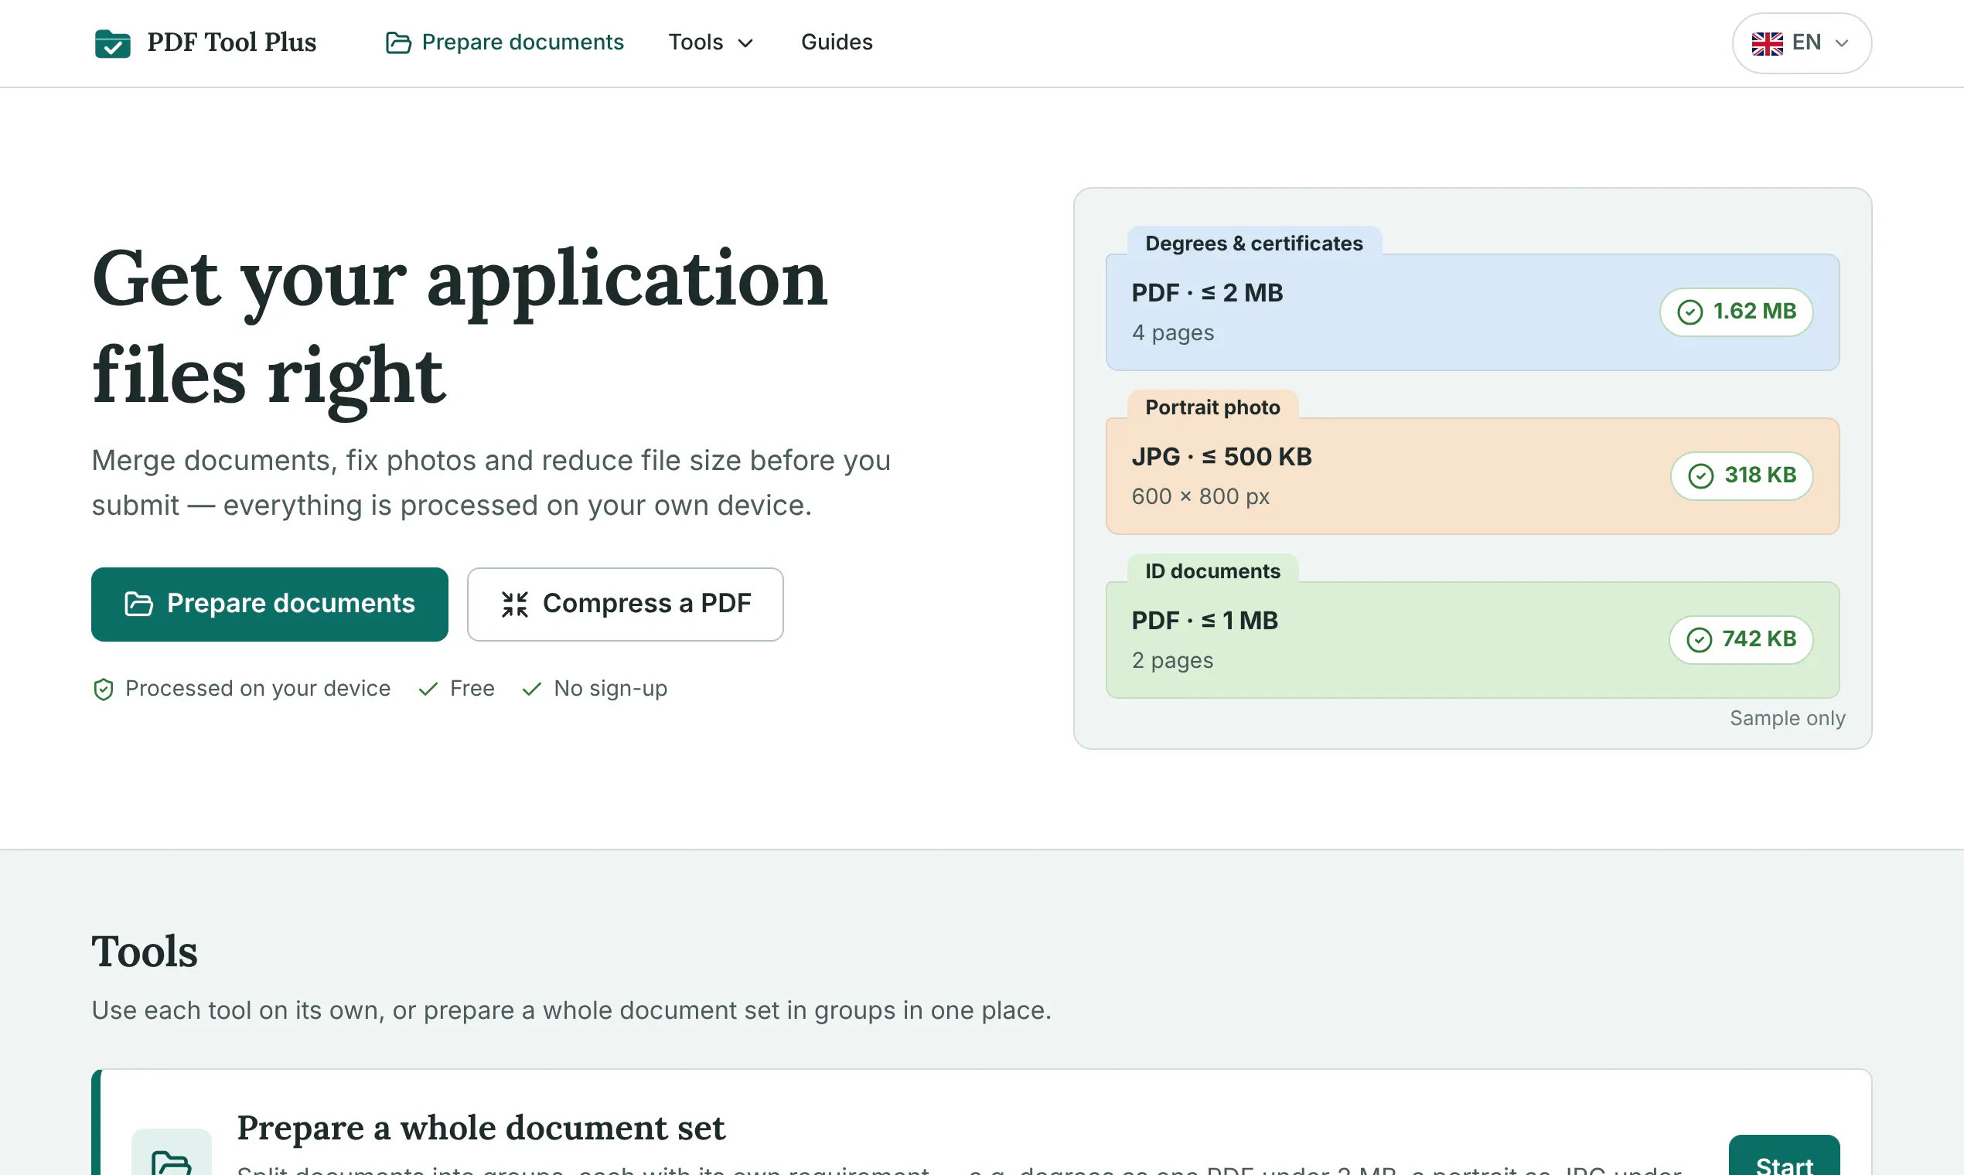Click the 'PDF · ≤ 1 MB' requirement text

(1205, 620)
